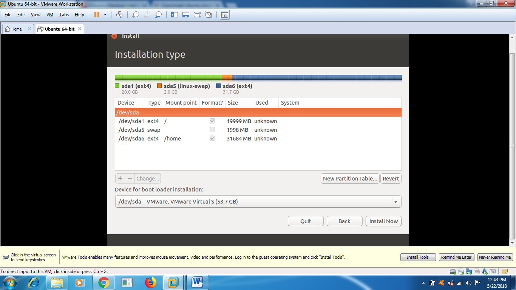Viewport: 516px width, 290px height.
Task: Create a New Partition Table
Action: point(350,178)
